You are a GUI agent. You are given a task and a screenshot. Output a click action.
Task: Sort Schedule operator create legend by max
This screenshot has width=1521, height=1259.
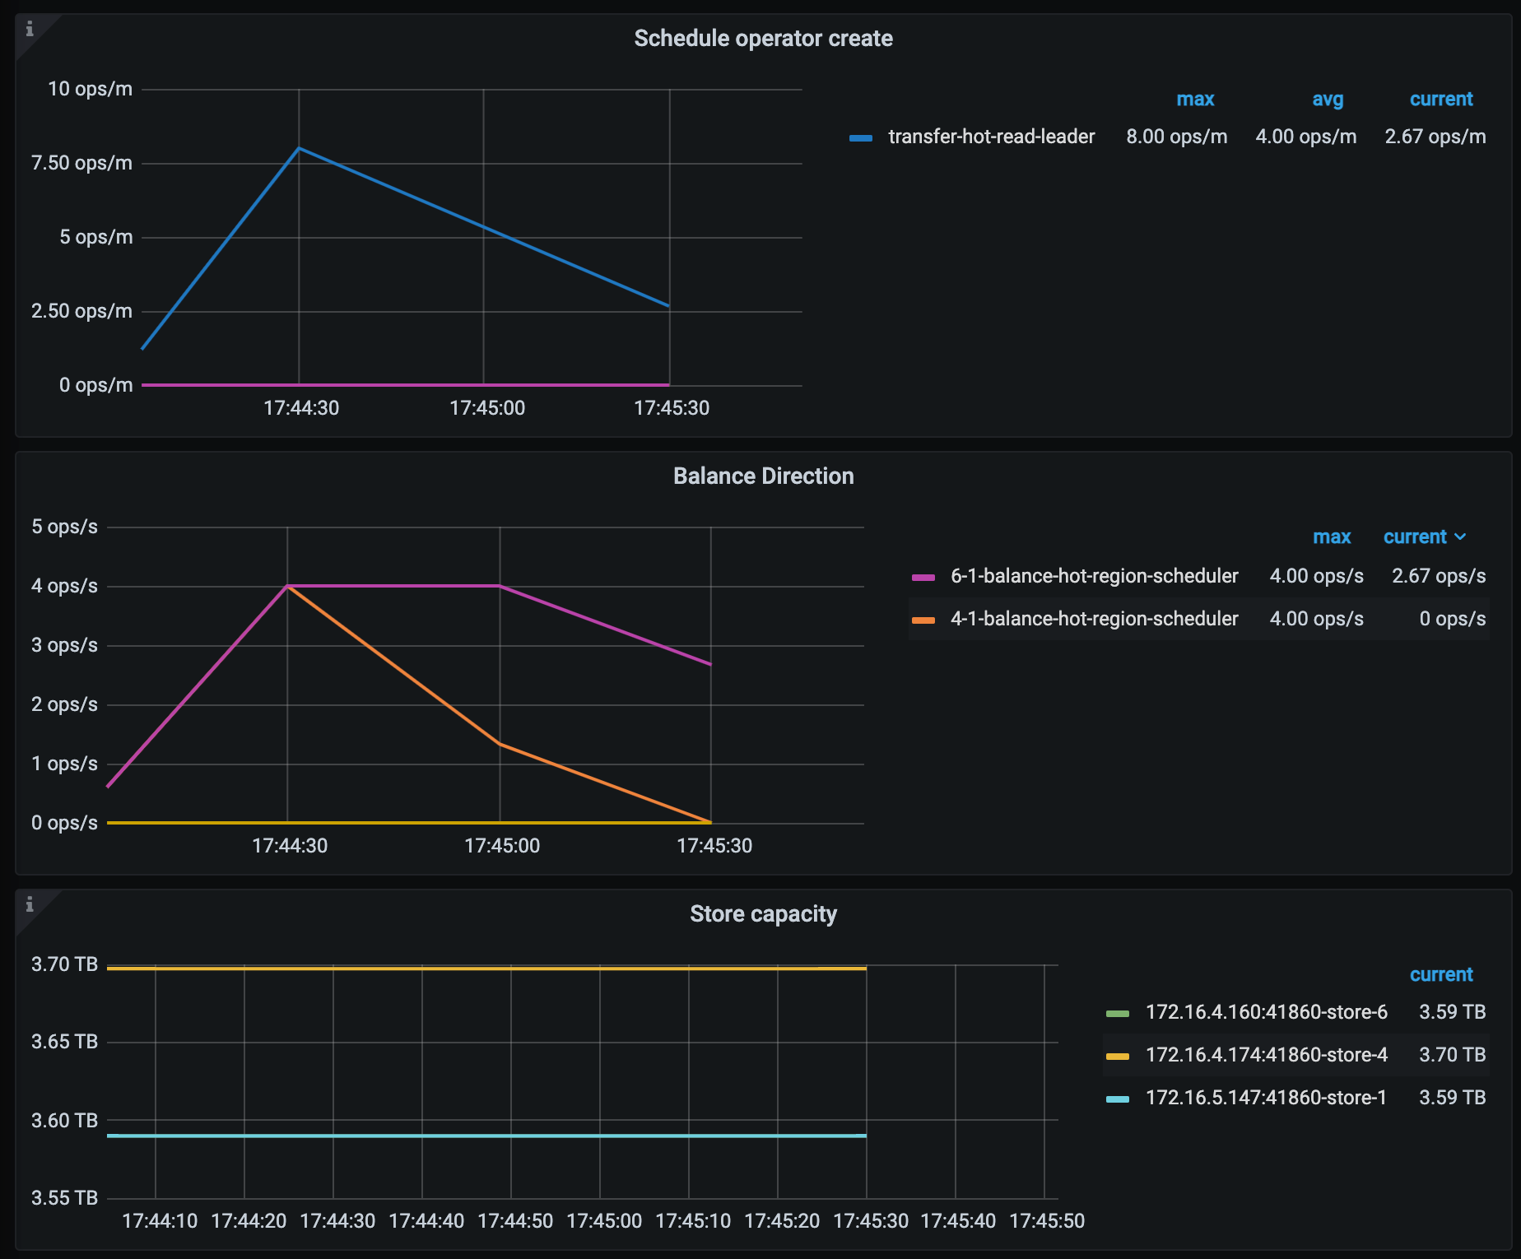pyautogui.click(x=1197, y=99)
